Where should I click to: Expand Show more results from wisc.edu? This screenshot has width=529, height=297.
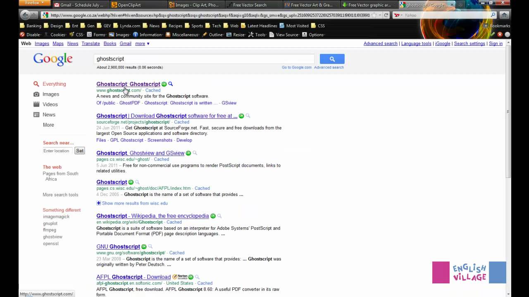click(x=132, y=203)
